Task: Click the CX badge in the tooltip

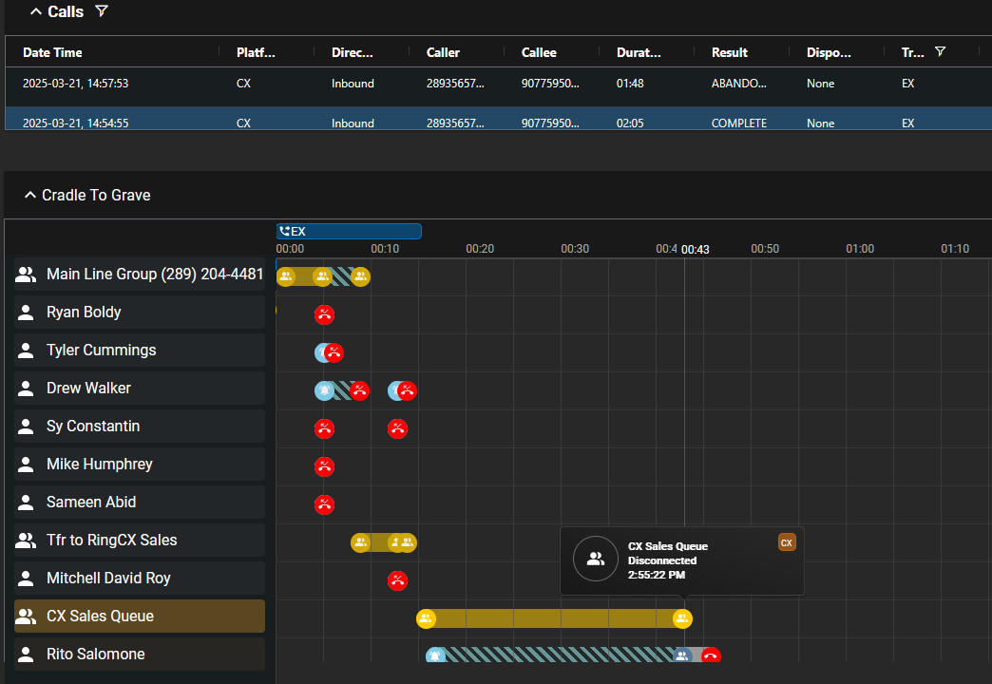Action: tap(787, 542)
